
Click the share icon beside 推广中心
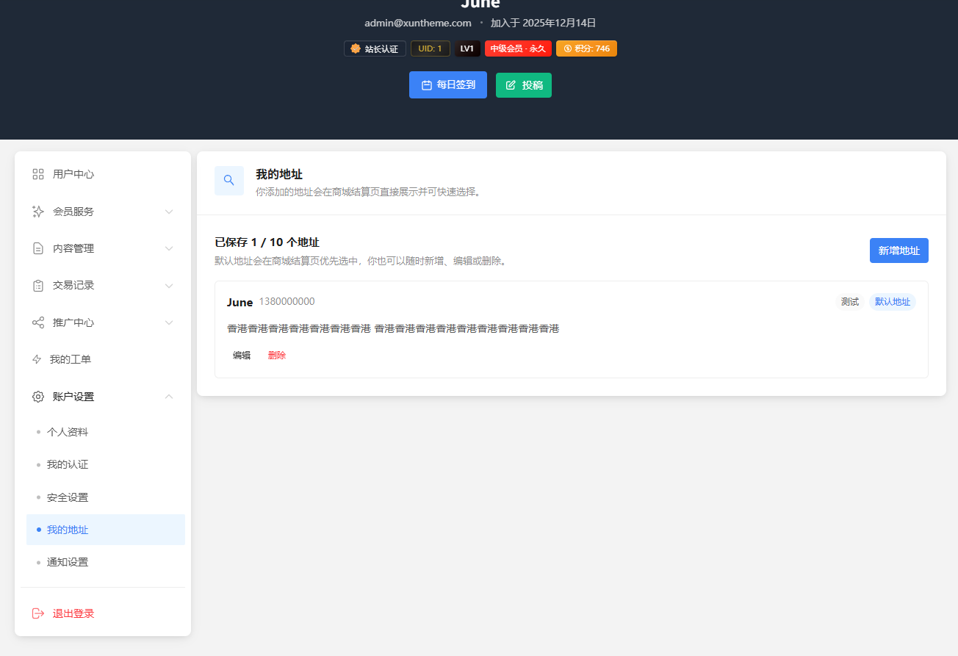point(38,322)
